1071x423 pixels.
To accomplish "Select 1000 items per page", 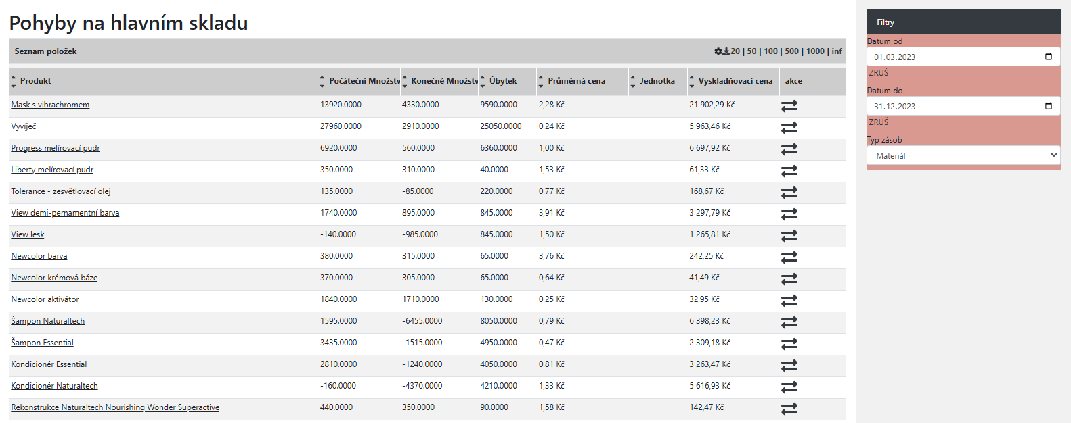I will [815, 51].
